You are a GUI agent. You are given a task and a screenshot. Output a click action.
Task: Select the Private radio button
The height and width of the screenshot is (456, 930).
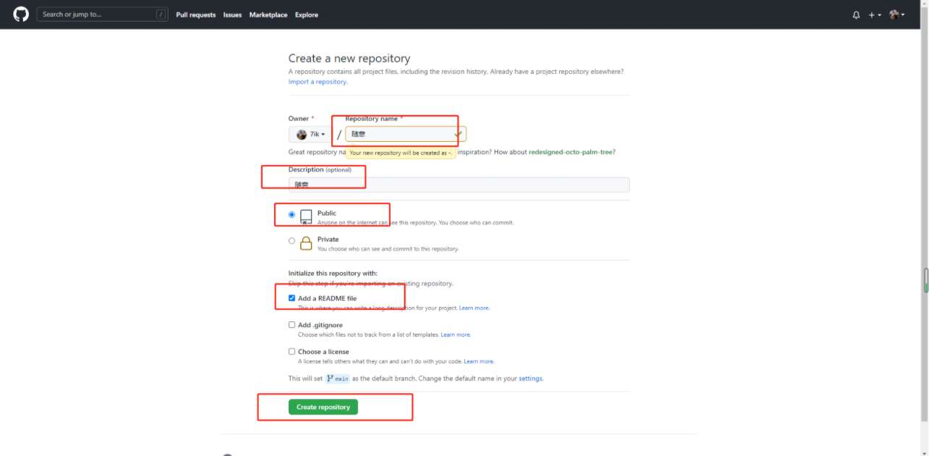pos(292,241)
